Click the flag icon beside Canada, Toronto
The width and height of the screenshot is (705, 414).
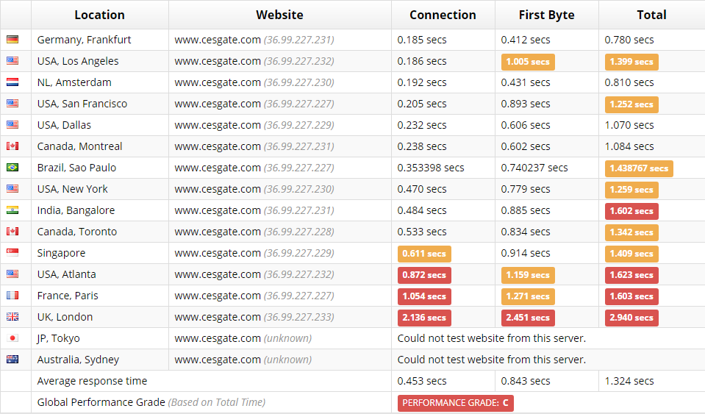[x=12, y=231]
